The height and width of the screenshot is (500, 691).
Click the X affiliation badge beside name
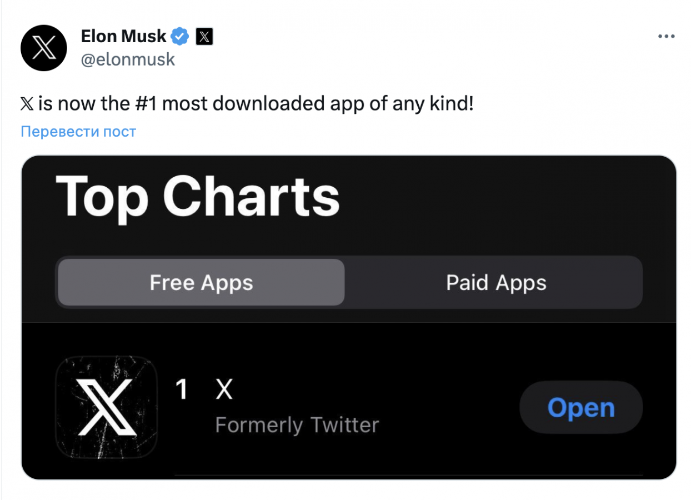(x=204, y=37)
